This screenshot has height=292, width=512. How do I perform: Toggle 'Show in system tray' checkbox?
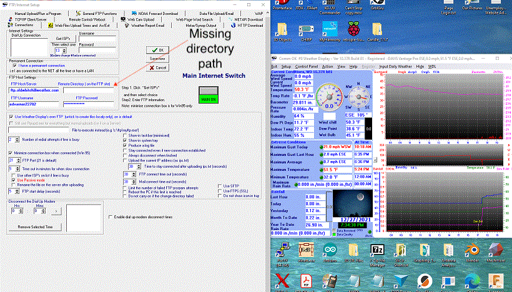coord(125,140)
